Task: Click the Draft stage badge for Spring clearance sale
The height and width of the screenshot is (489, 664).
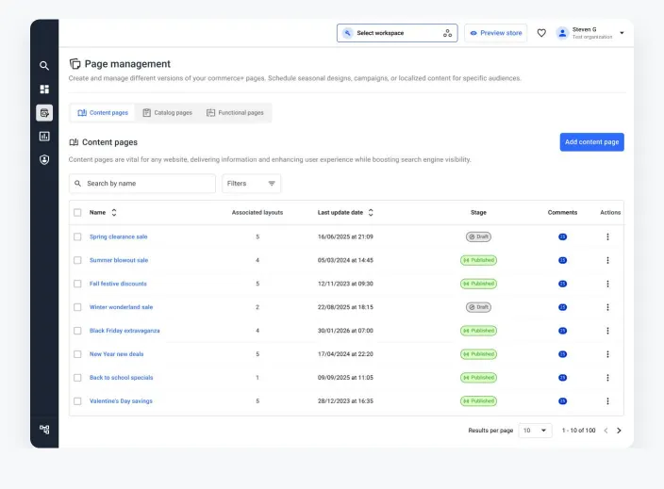Action: 478,236
